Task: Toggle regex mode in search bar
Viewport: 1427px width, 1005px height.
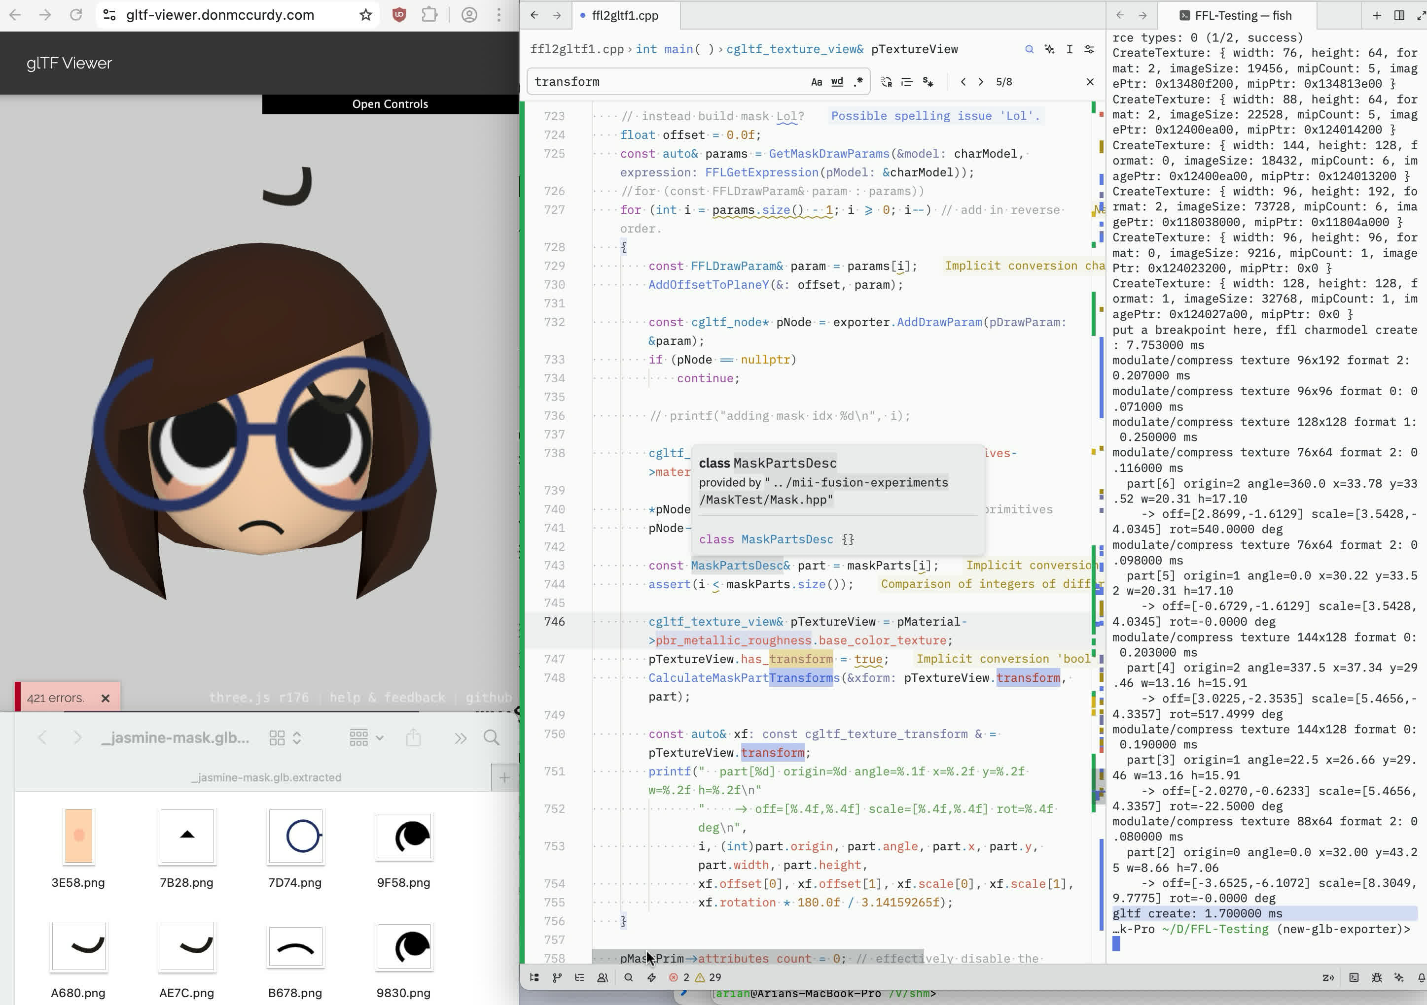Action: [858, 82]
